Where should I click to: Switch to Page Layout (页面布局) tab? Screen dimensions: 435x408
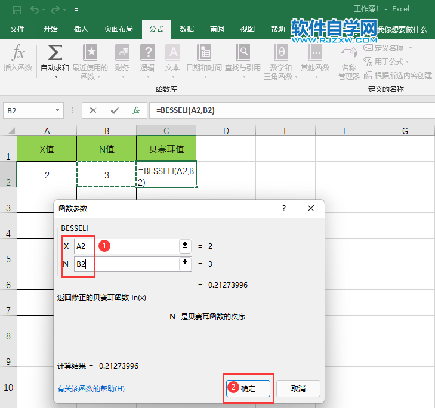(119, 29)
